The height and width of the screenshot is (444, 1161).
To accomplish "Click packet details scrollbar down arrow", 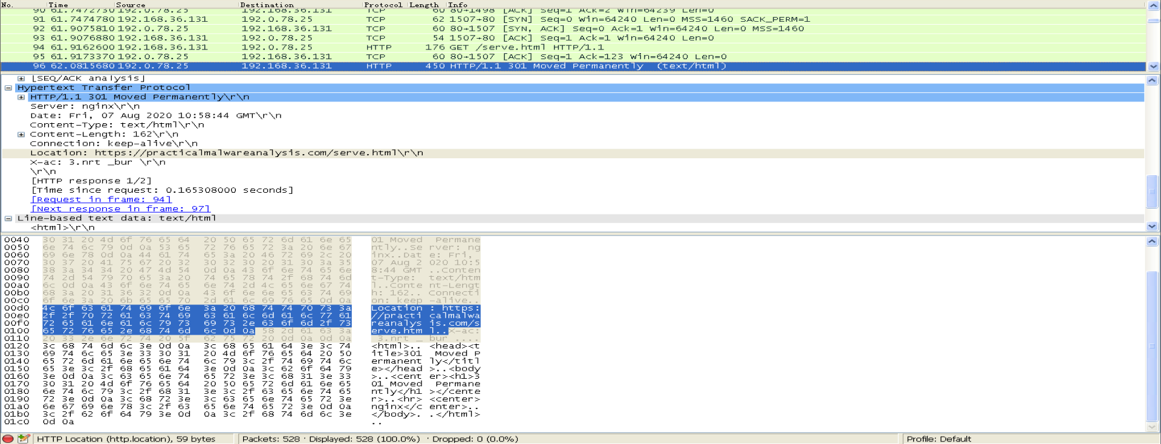I will click(x=1152, y=227).
